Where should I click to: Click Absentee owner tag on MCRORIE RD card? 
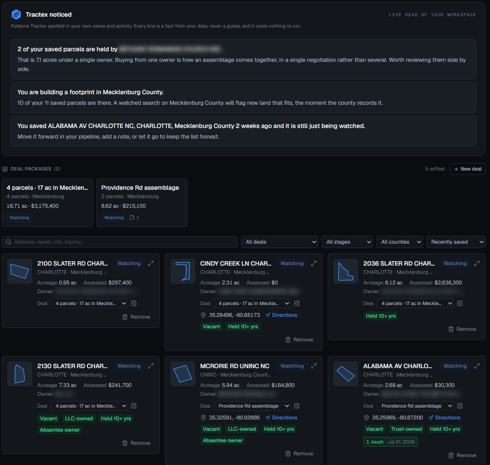click(x=223, y=440)
